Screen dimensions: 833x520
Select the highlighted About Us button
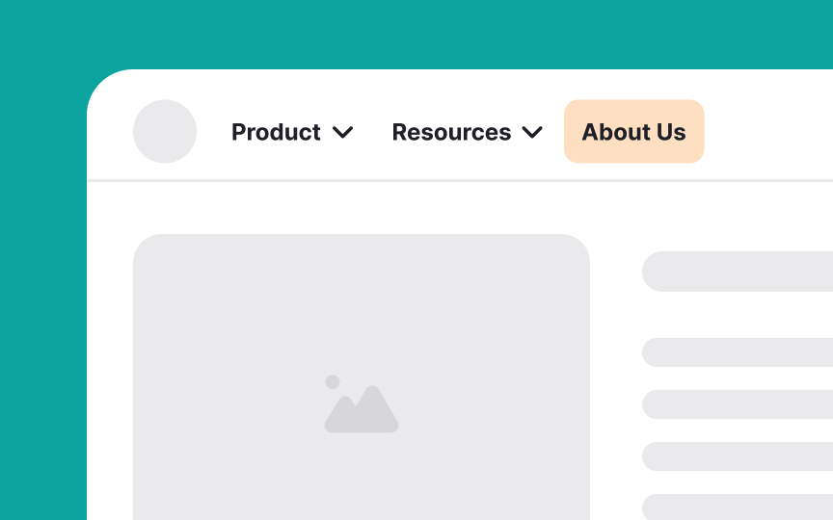click(633, 131)
